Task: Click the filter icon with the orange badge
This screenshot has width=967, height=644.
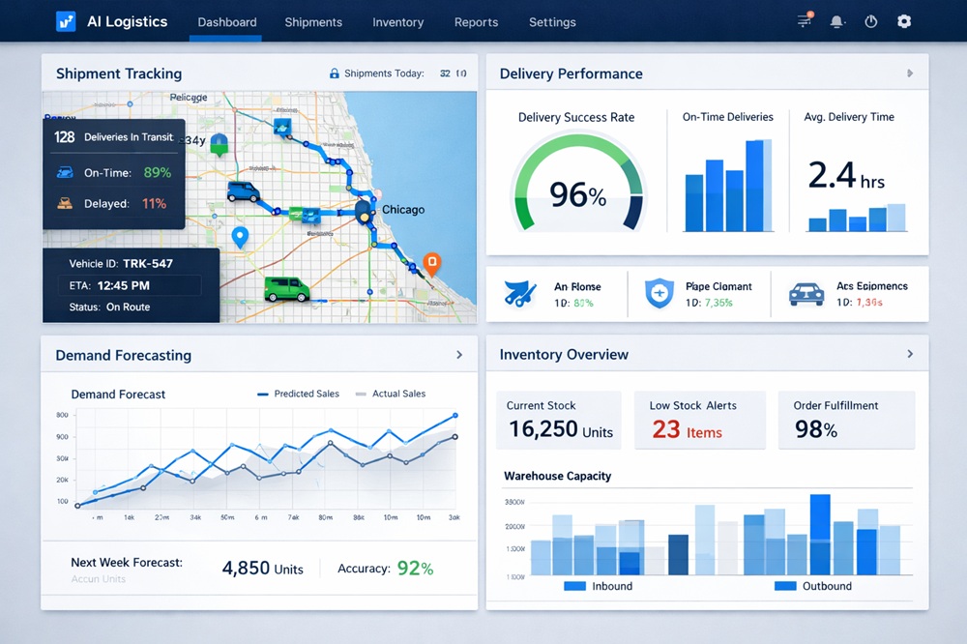Action: click(802, 21)
